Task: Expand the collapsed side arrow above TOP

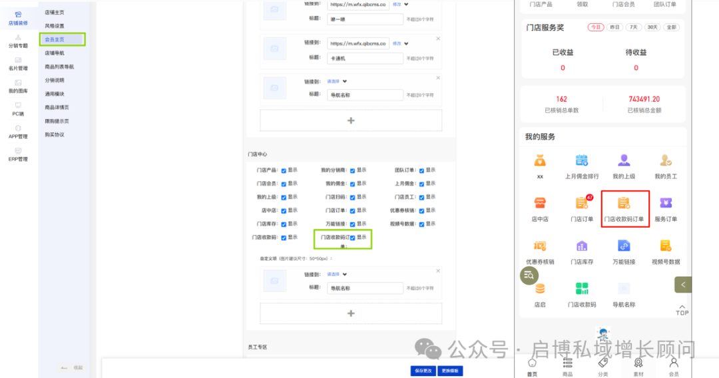Action: (682, 284)
